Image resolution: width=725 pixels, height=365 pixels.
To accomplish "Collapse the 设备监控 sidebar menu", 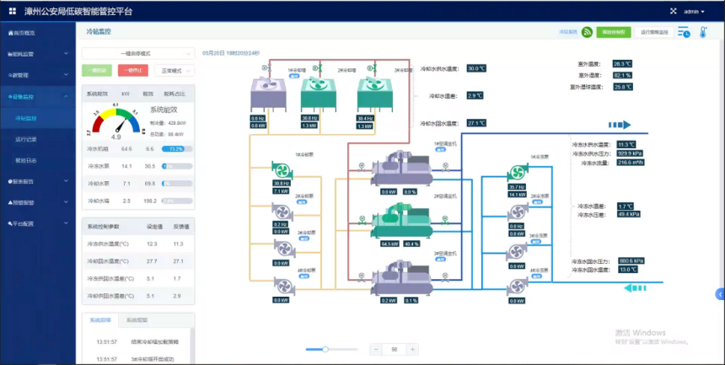I will pos(38,97).
